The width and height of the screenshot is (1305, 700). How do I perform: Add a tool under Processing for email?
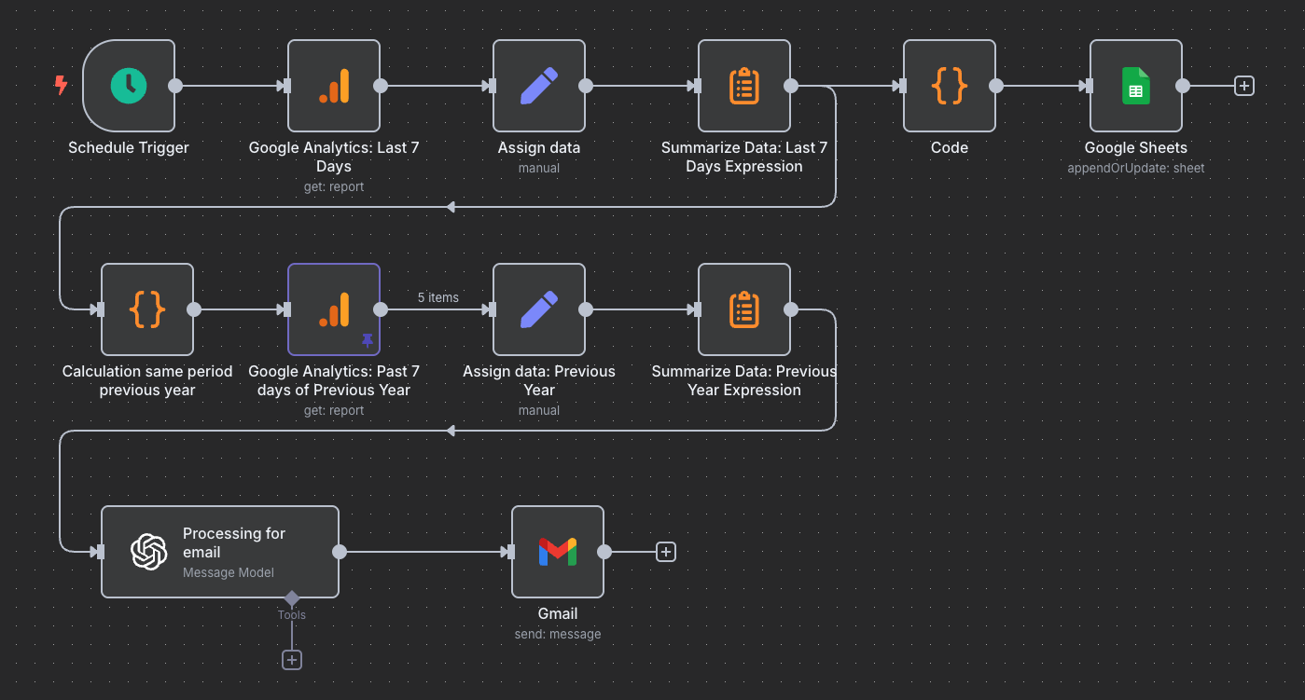(292, 660)
